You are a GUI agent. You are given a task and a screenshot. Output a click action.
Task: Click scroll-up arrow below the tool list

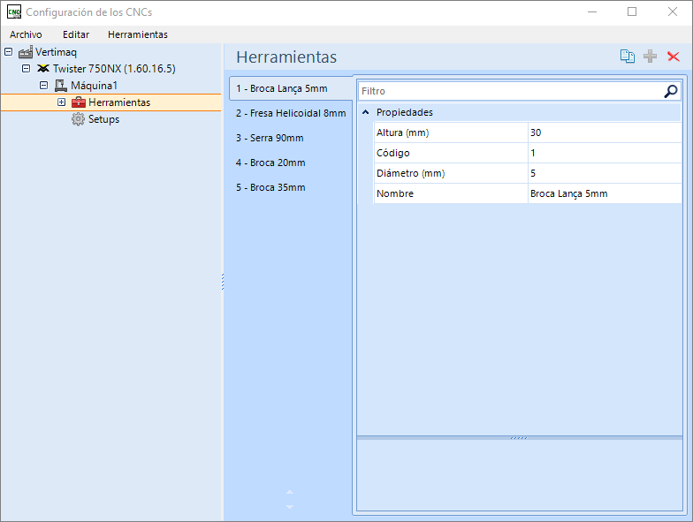(290, 492)
